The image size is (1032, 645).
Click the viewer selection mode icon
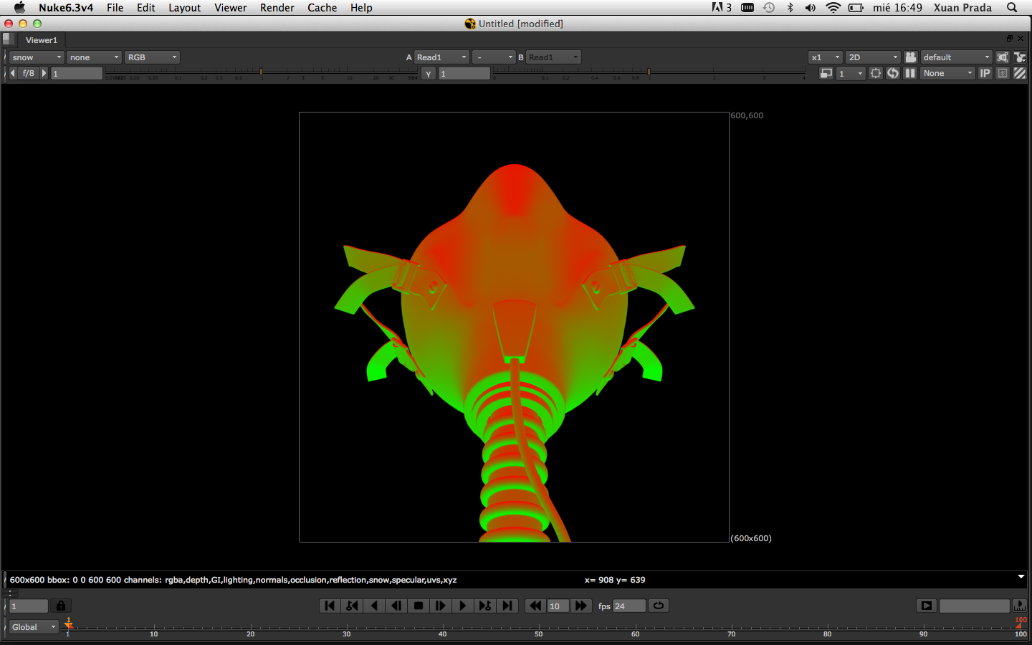click(1020, 57)
